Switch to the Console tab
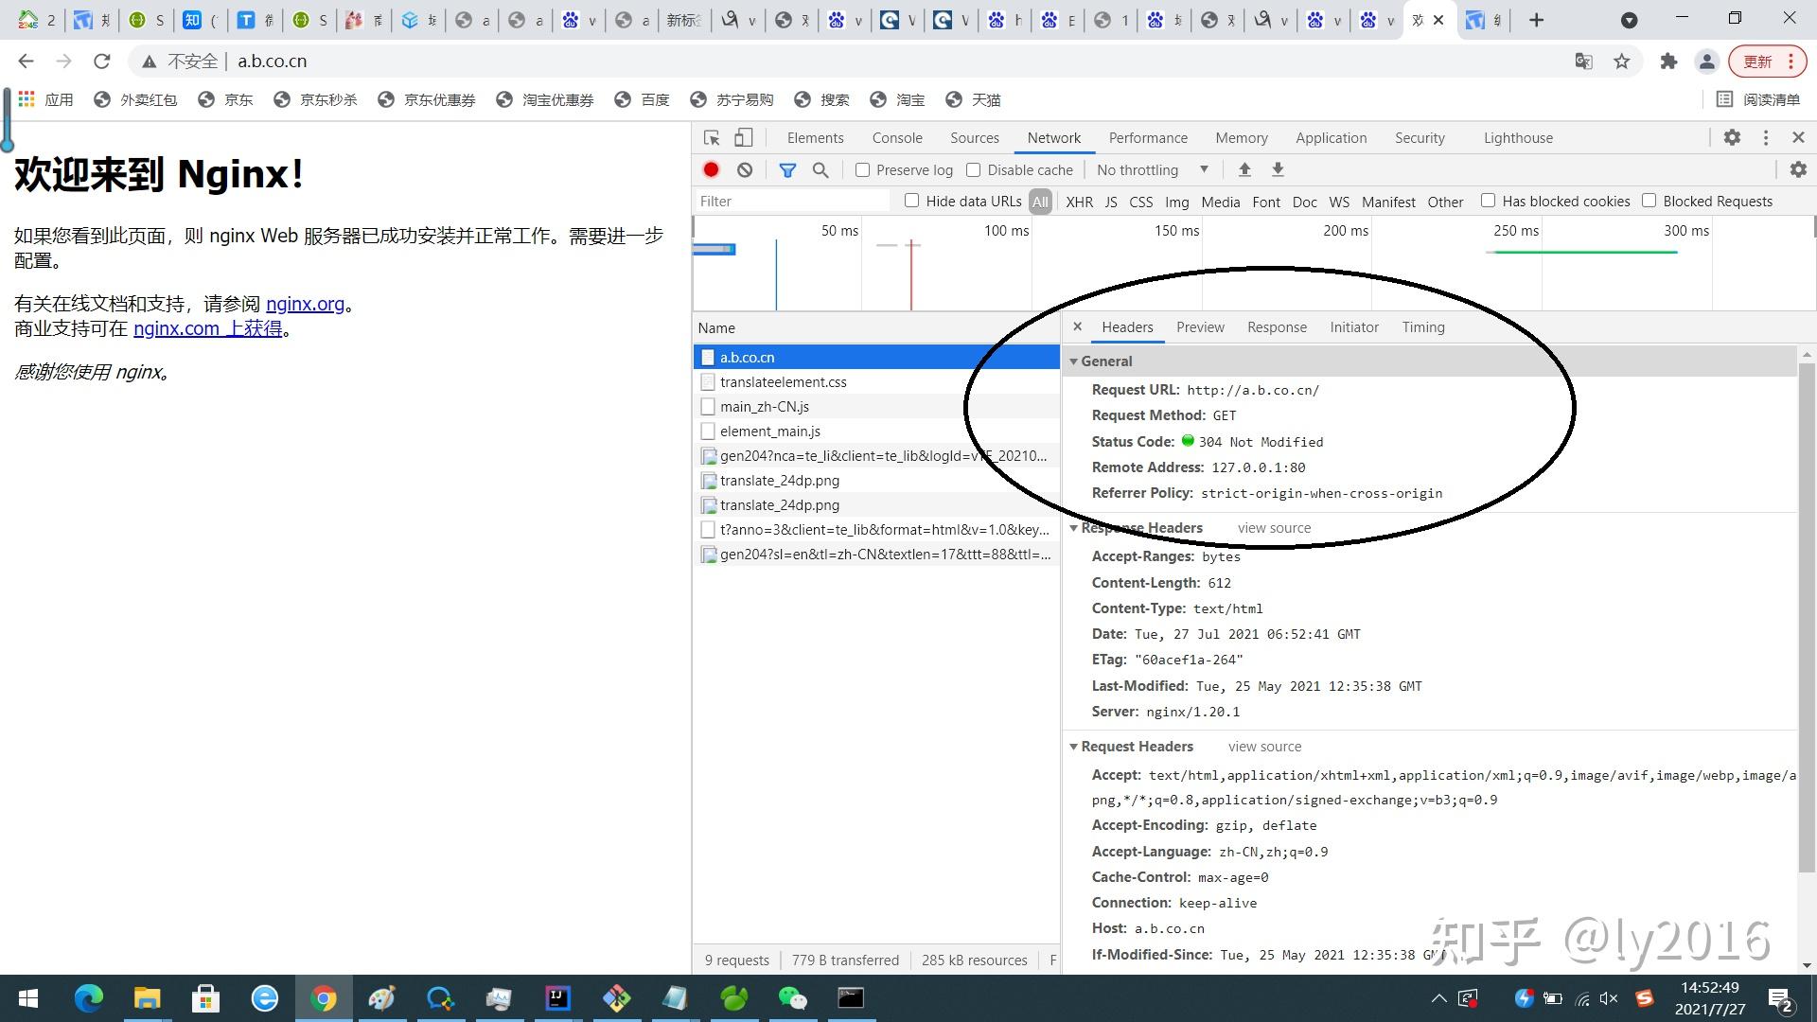 tap(896, 137)
